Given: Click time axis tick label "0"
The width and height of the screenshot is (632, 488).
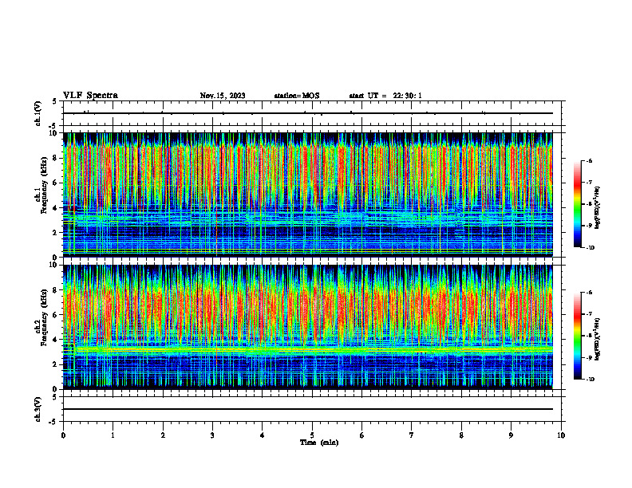Looking at the screenshot, I should pyautogui.click(x=63, y=435).
